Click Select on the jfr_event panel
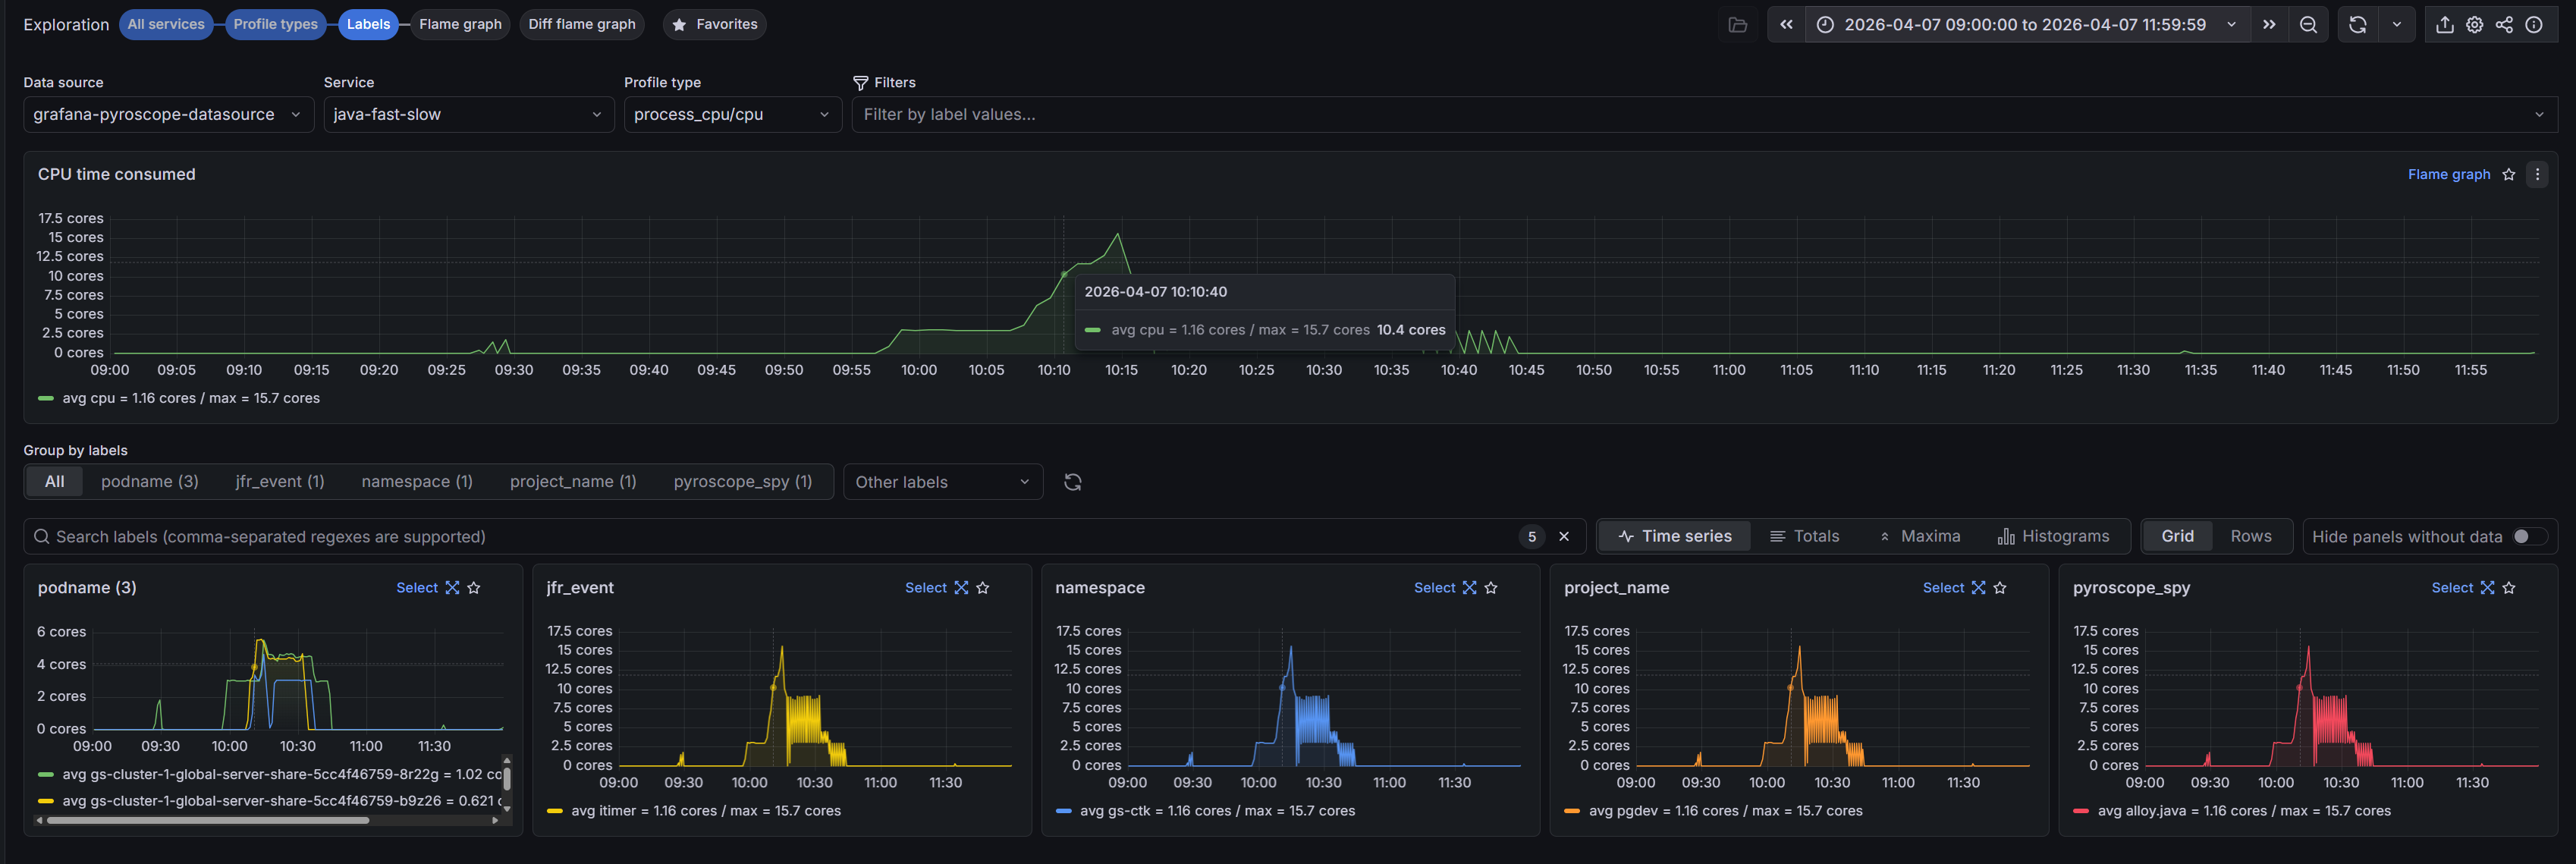The width and height of the screenshot is (2576, 864). [x=926, y=588]
